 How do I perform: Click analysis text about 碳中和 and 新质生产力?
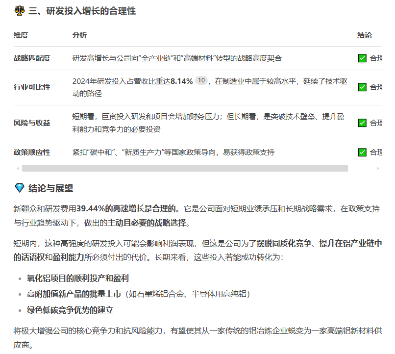pyautogui.click(x=173, y=152)
